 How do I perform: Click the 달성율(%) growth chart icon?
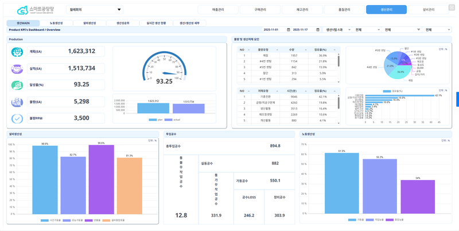[17, 85]
